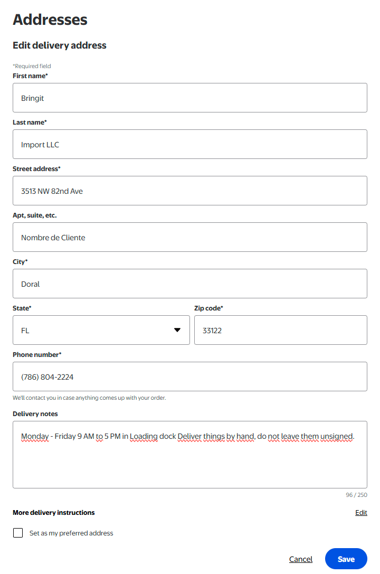The image size is (380, 574).
Task: Select the Street address input
Action: [190, 190]
